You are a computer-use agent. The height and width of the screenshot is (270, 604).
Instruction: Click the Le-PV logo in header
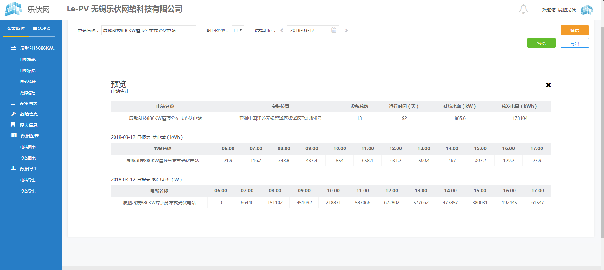(x=13, y=9)
